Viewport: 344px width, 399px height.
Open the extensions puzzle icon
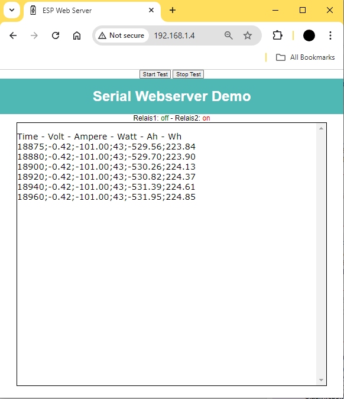(277, 35)
